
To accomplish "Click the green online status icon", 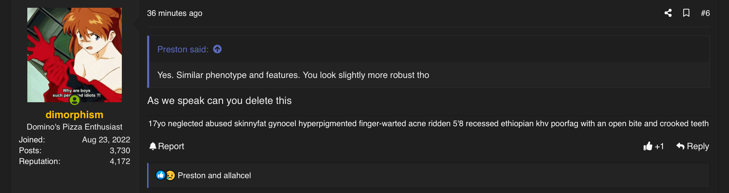I will point(75,100).
